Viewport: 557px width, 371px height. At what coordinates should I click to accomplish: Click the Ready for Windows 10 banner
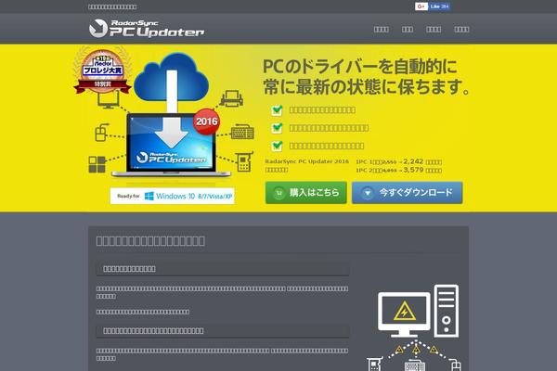(x=173, y=196)
